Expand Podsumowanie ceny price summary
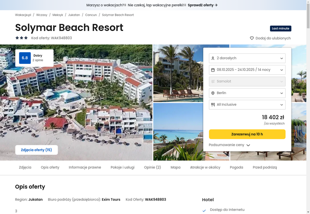This screenshot has height=214, width=310. click(229, 145)
